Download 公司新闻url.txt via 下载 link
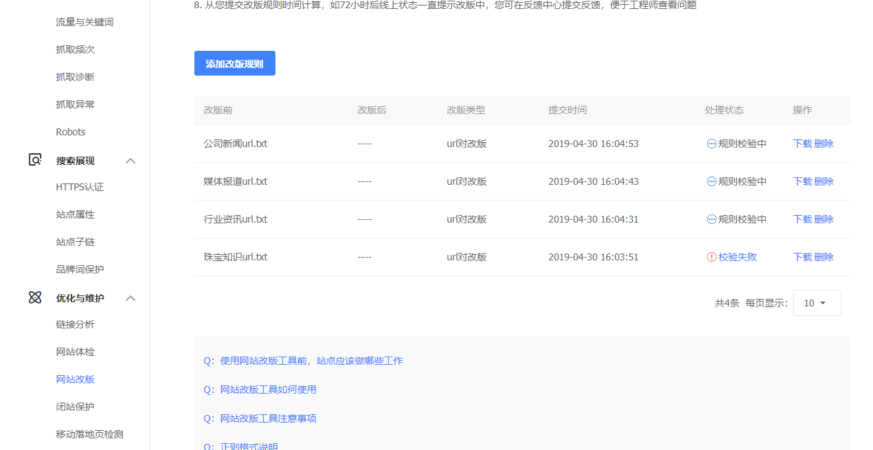 tap(802, 144)
